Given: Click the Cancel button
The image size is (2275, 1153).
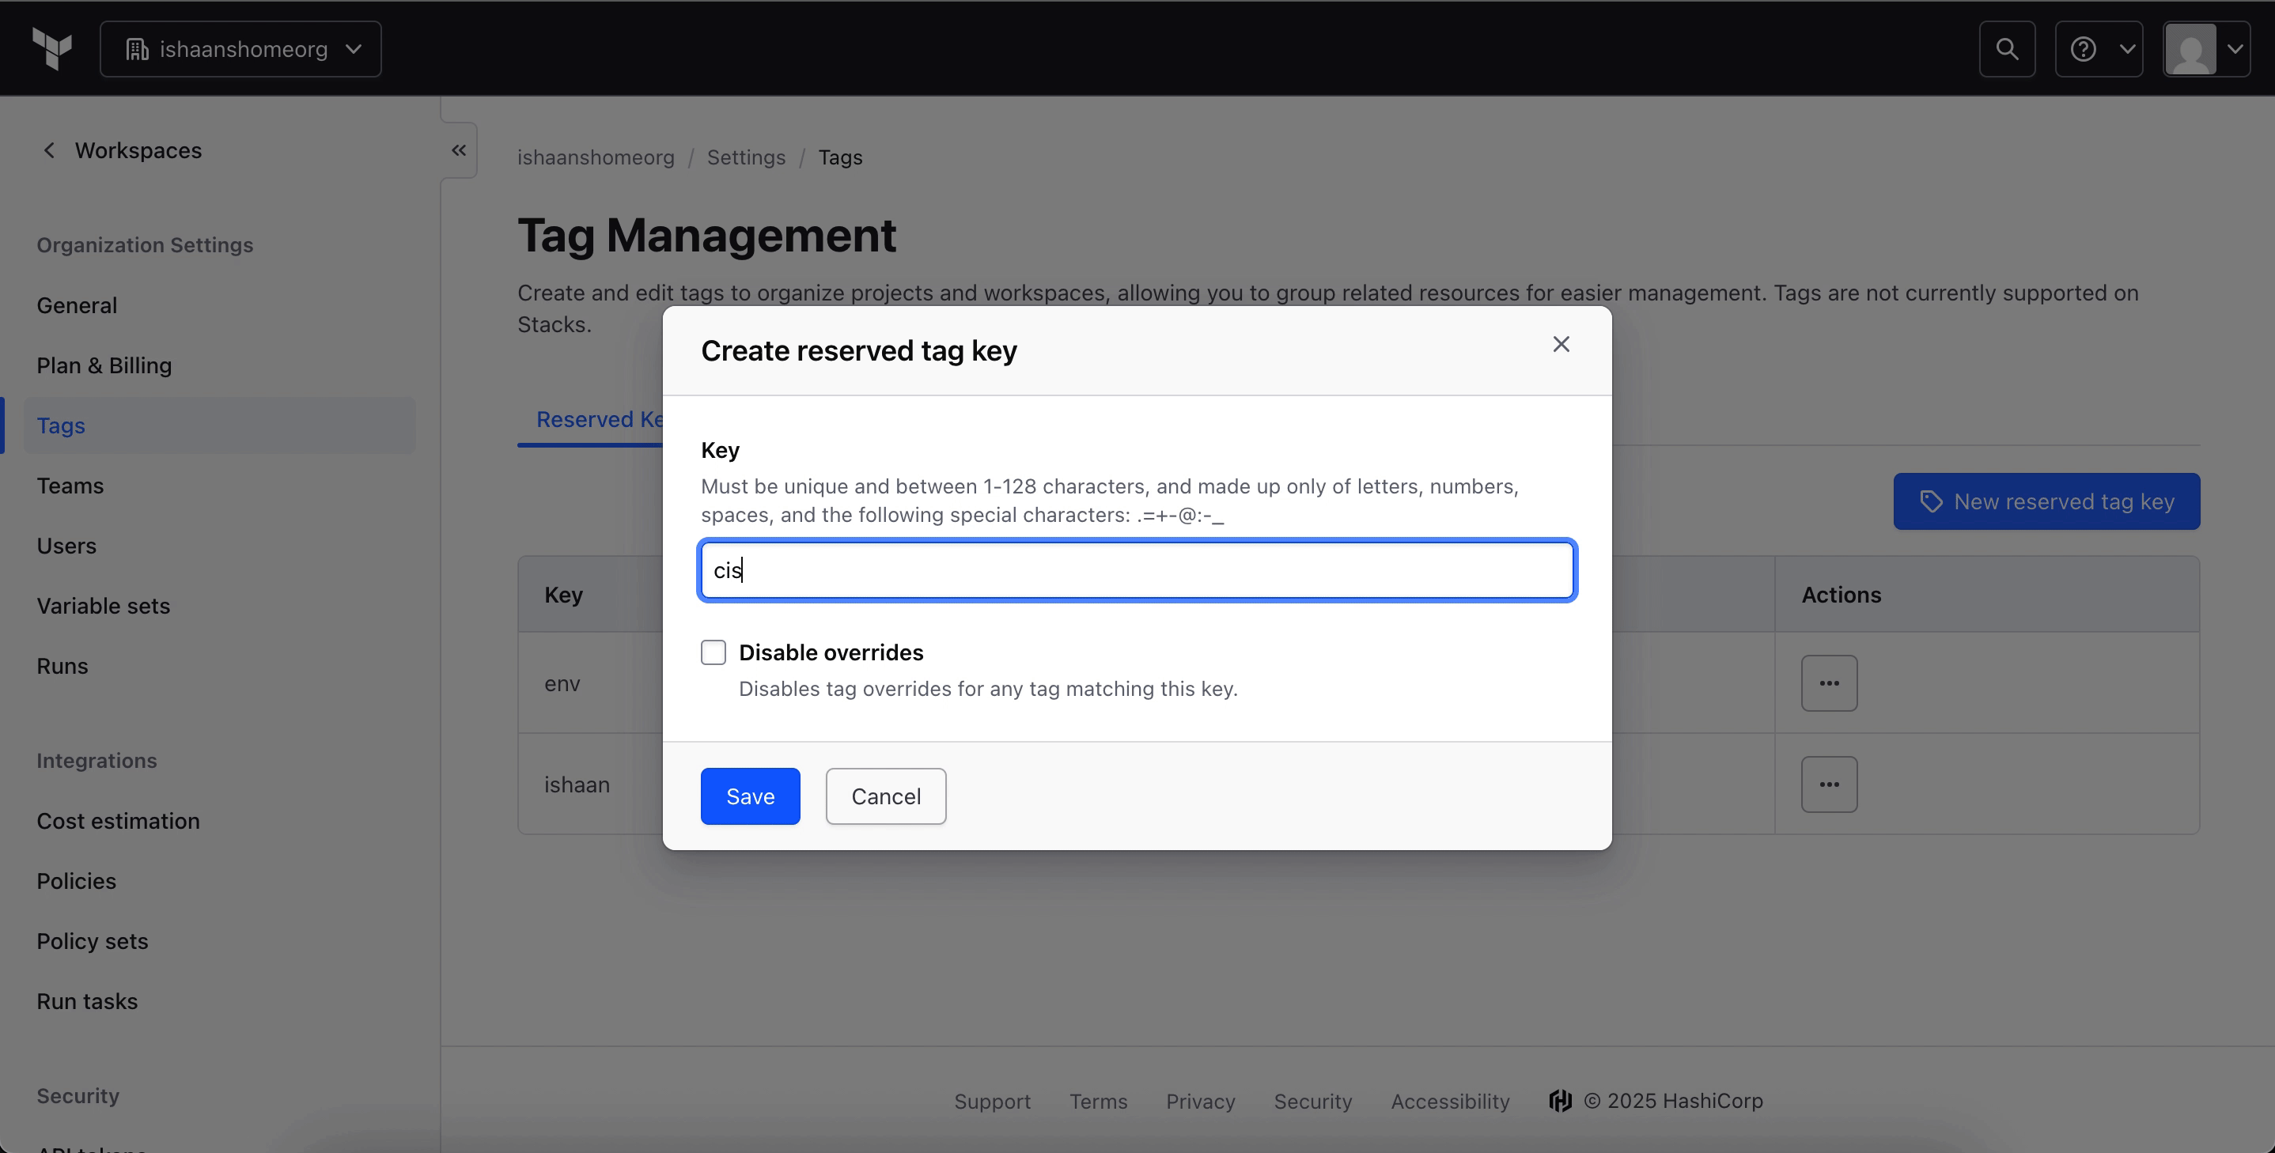Looking at the screenshot, I should 885,796.
